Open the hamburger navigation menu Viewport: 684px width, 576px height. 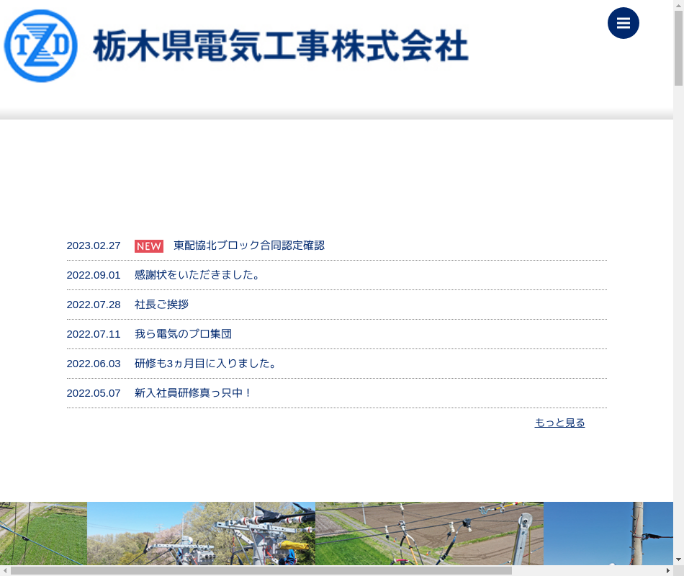tap(623, 23)
